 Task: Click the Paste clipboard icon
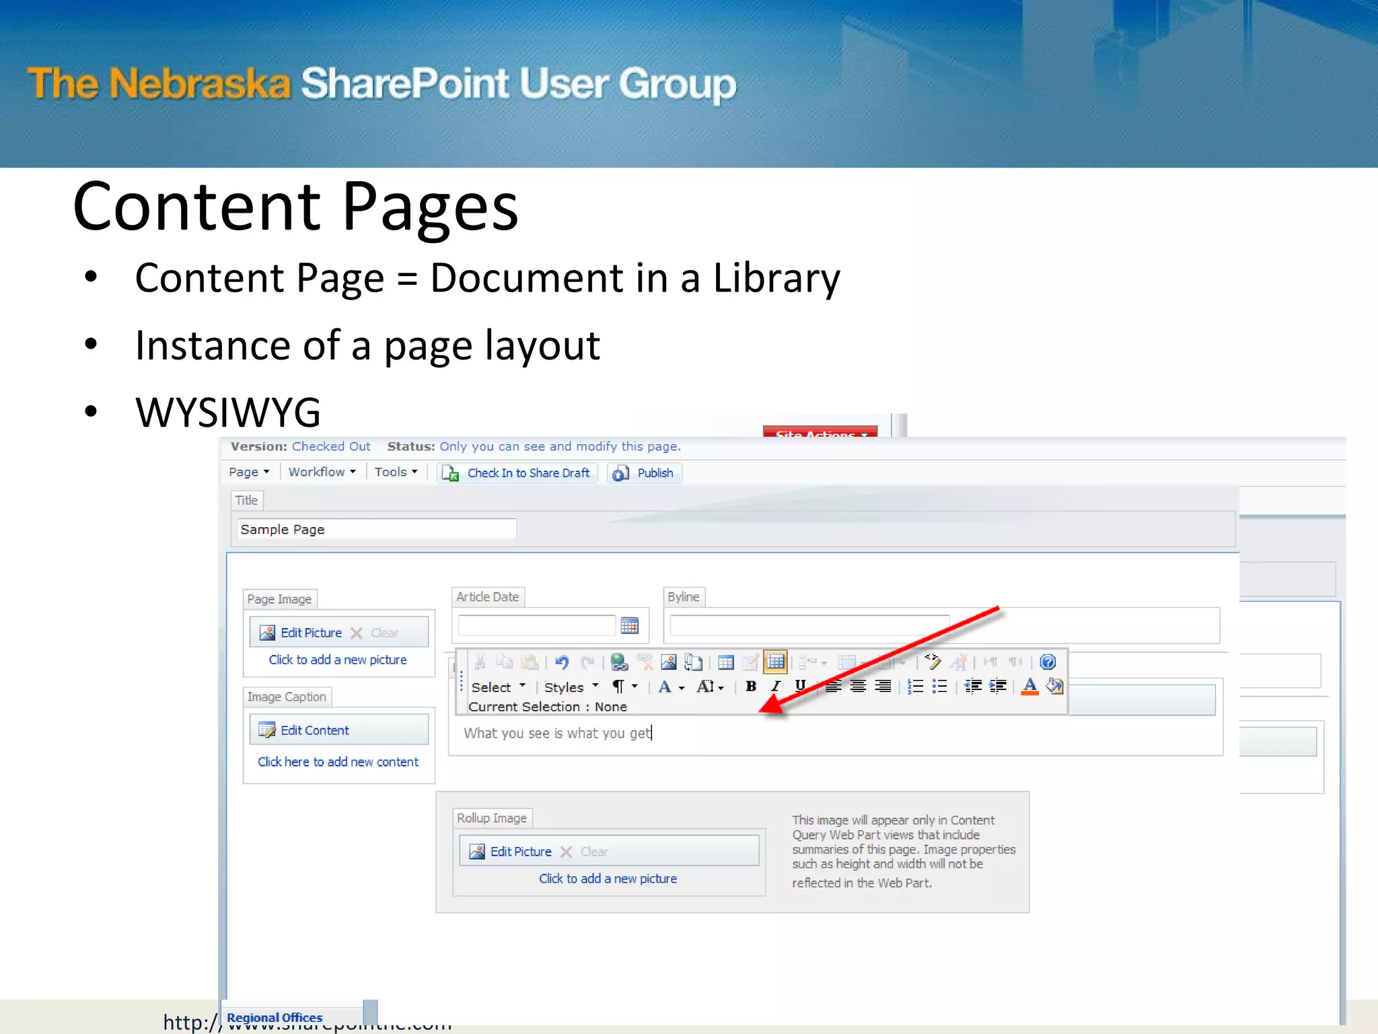point(530,662)
